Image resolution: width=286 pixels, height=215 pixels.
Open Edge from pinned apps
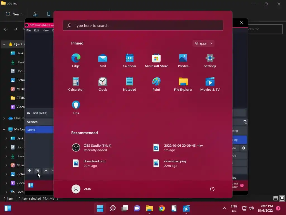[76, 61]
